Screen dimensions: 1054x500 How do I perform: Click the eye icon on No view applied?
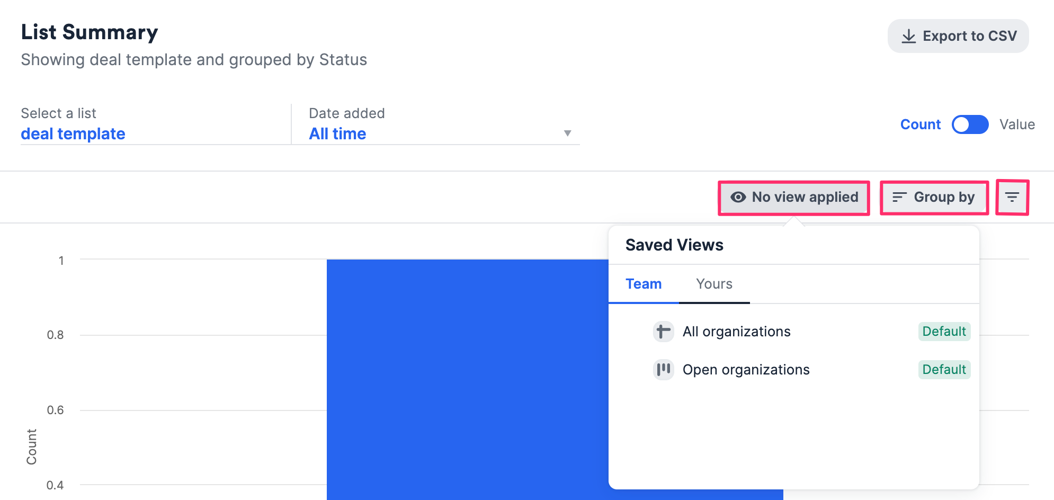[739, 197]
